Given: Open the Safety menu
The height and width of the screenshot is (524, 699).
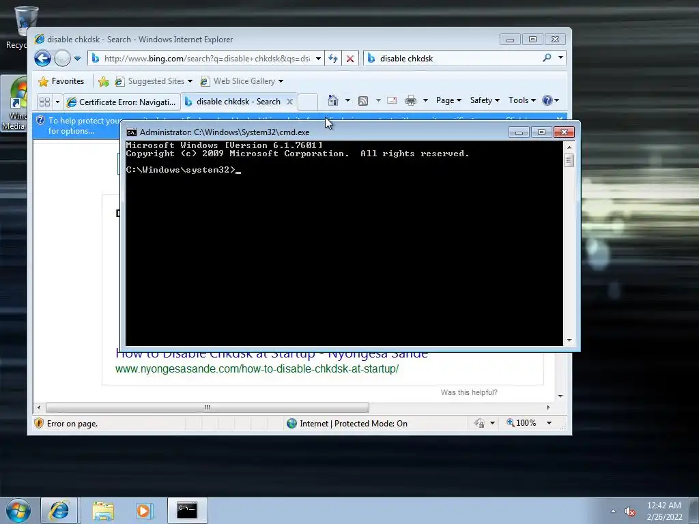Looking at the screenshot, I should [485, 100].
